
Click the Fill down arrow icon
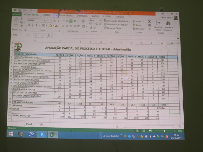[149, 25]
